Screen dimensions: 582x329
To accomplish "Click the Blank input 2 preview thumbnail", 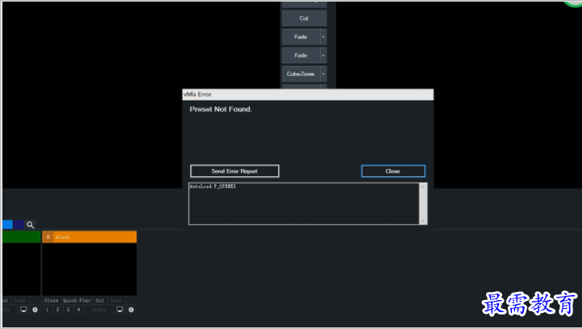I will [x=89, y=269].
